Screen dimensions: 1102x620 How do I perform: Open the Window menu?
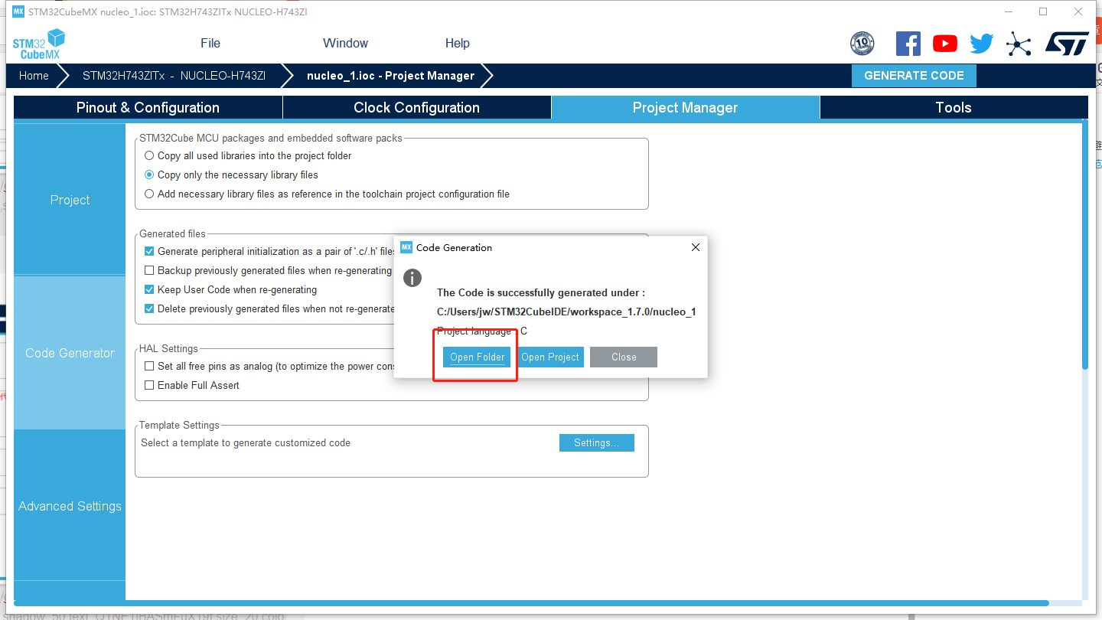tap(345, 44)
